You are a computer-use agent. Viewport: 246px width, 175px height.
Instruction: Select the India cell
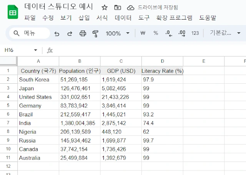pyautogui.click(x=38, y=123)
